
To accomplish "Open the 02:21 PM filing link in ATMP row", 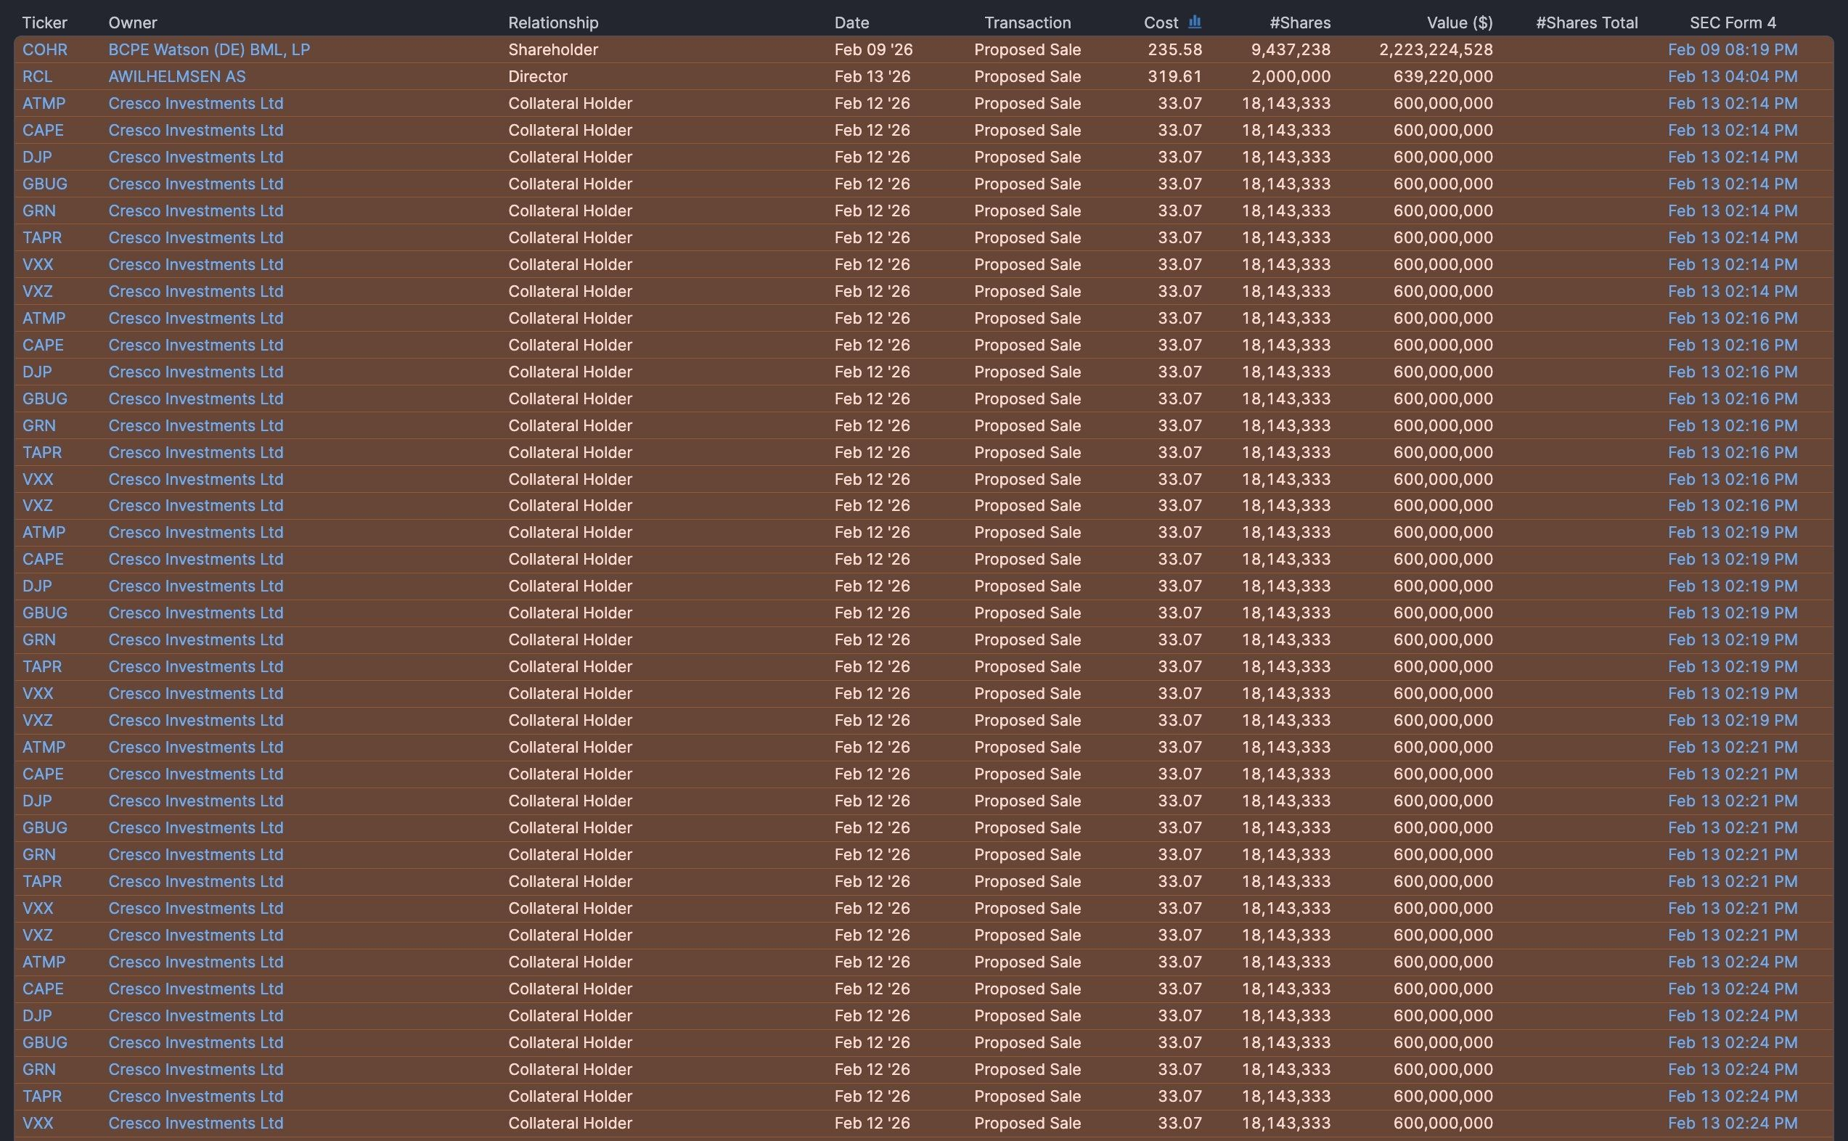I will 1733,747.
